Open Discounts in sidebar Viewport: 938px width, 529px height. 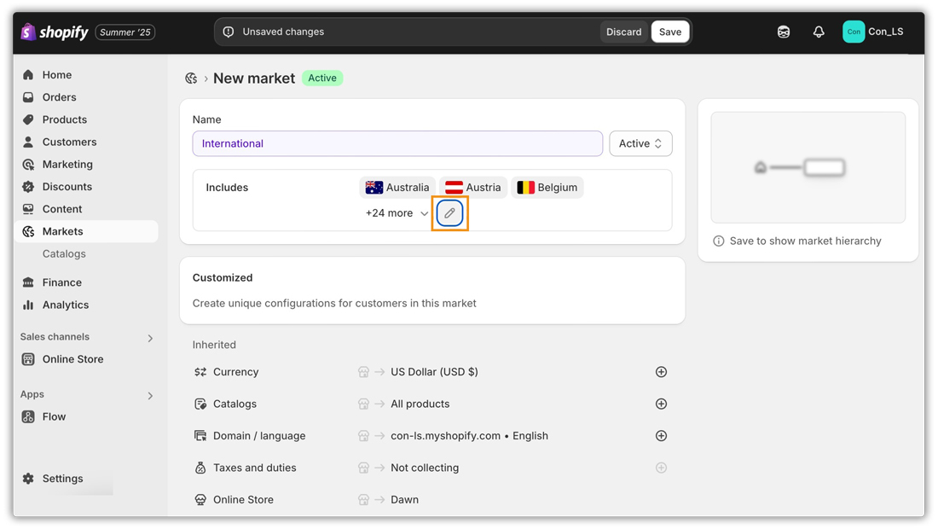pyautogui.click(x=86, y=187)
